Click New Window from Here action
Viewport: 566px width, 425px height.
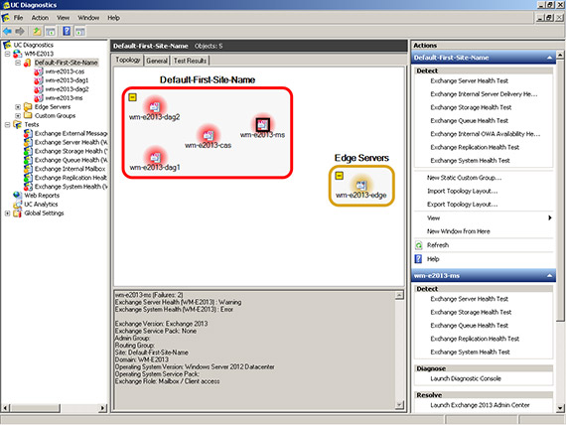coord(459,231)
